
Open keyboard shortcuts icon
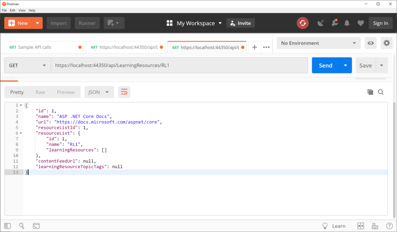coord(375,226)
